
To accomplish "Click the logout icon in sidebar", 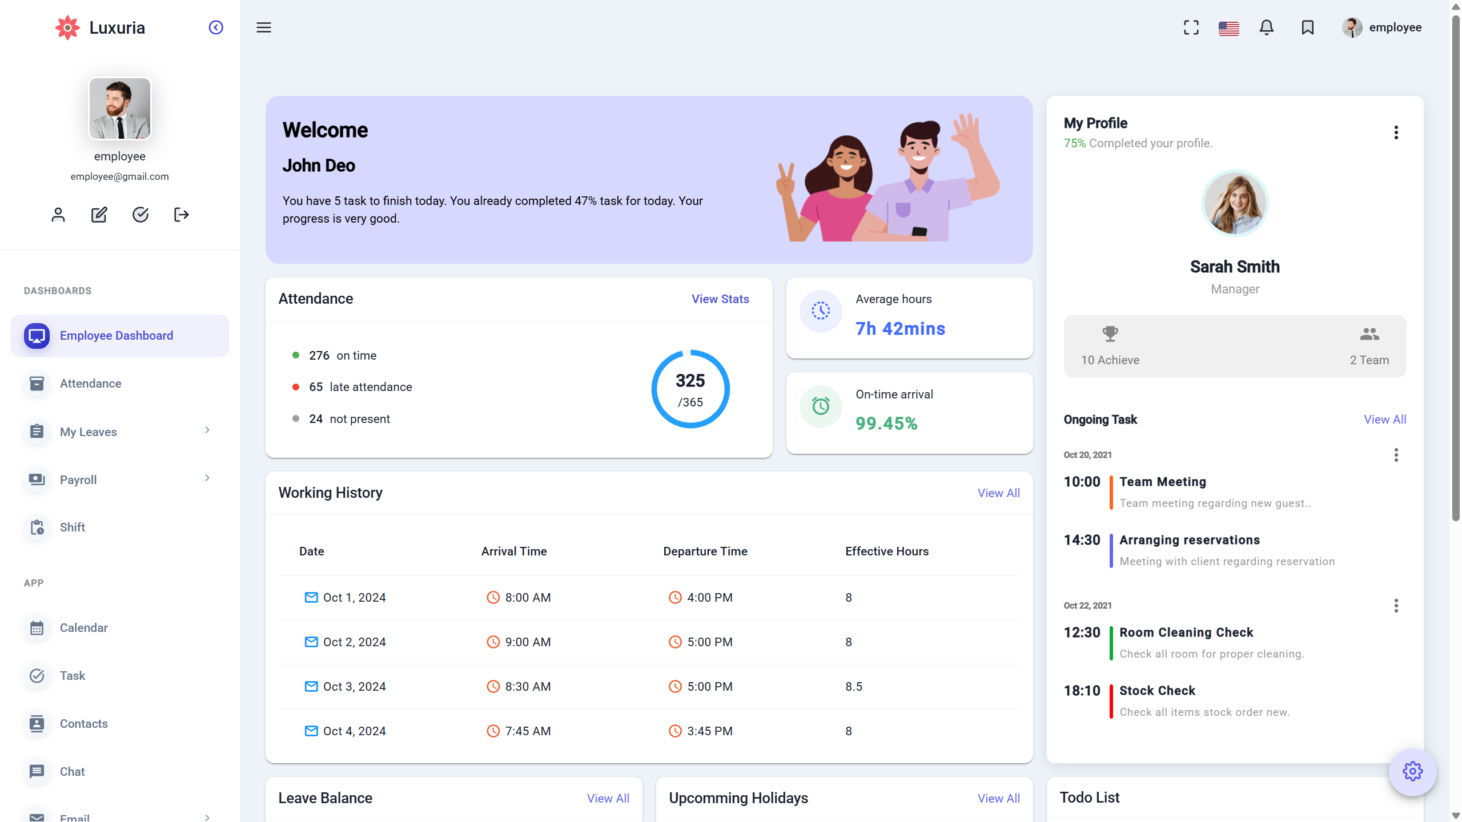I will click(182, 215).
